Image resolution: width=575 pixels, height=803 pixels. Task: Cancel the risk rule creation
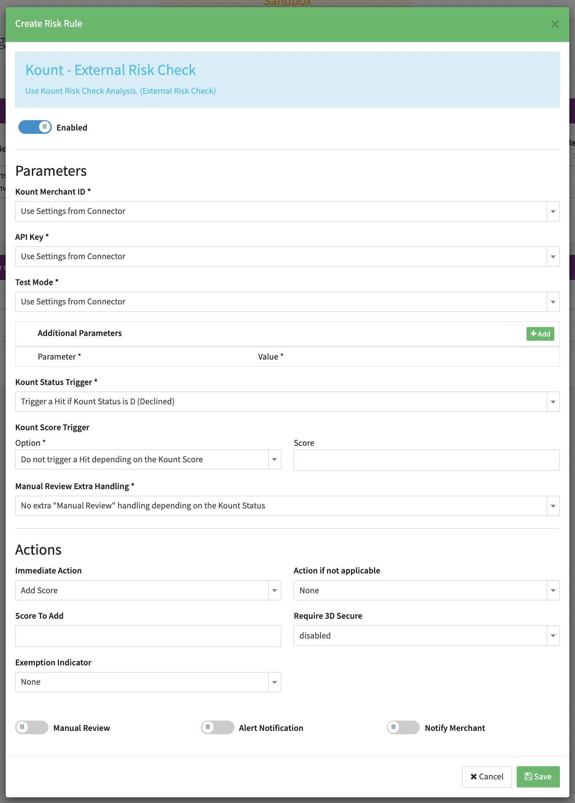(x=487, y=777)
